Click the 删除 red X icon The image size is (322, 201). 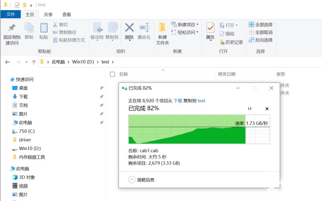(129, 28)
